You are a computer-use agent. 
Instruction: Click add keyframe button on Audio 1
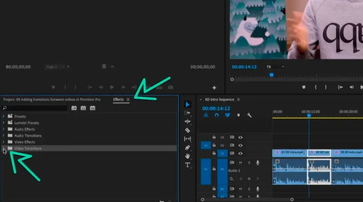(x=249, y=179)
